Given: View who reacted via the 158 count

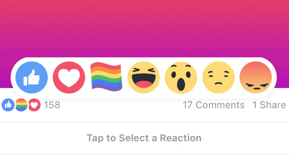Looking at the screenshot, I should click(x=52, y=105).
